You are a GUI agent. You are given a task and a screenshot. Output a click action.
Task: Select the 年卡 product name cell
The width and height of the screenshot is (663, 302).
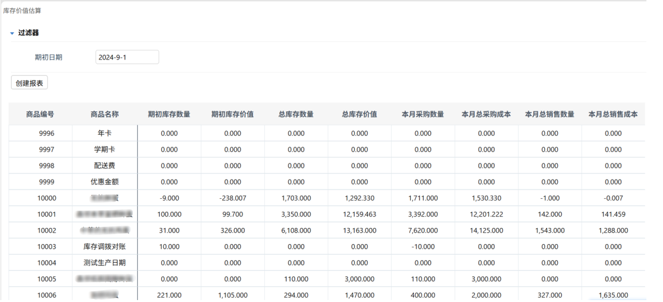pos(105,133)
